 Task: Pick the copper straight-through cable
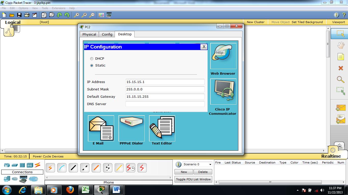[73, 168]
